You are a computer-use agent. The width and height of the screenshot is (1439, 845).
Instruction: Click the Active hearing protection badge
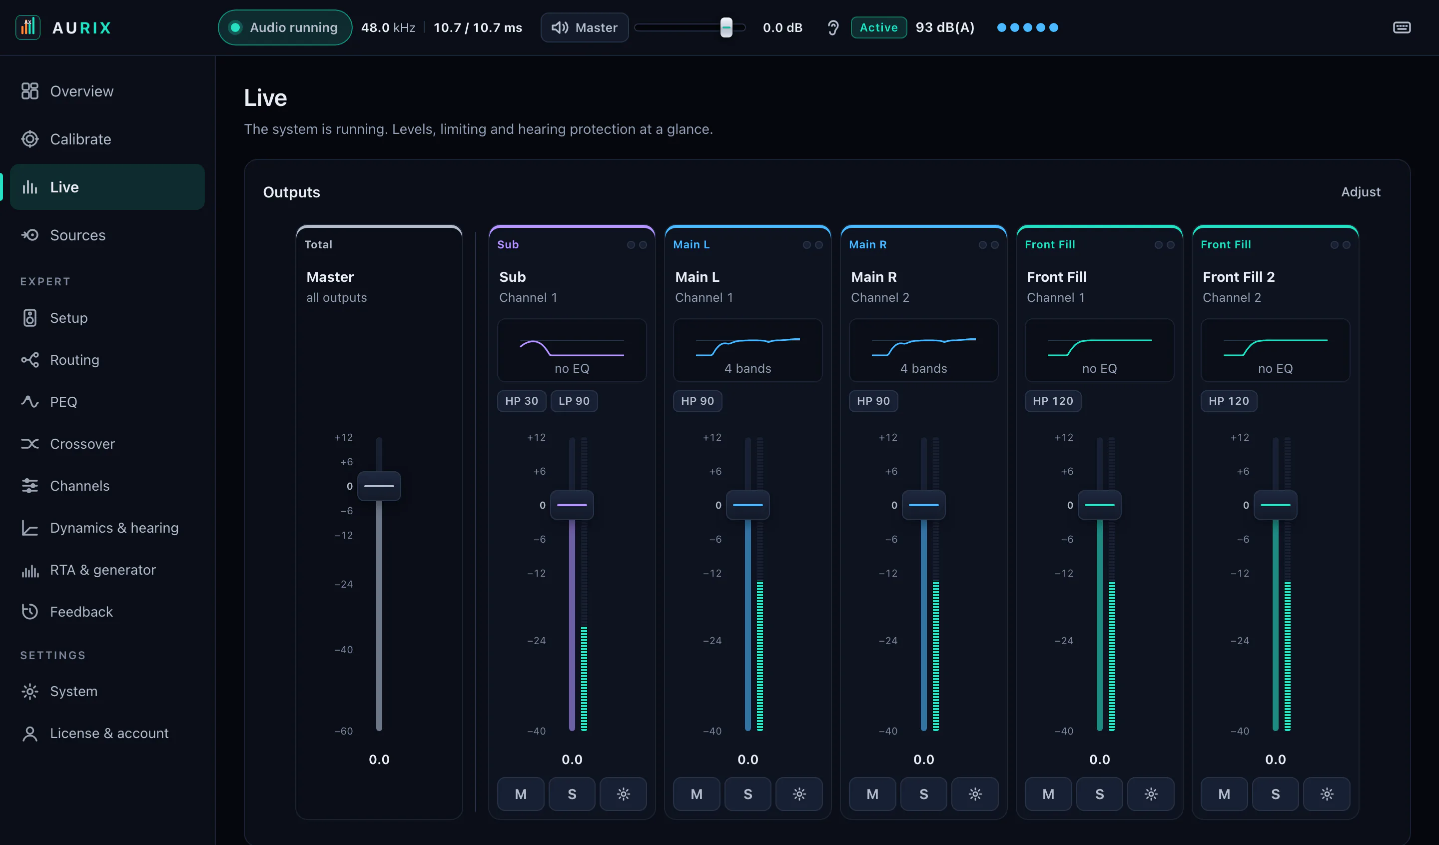click(x=878, y=27)
